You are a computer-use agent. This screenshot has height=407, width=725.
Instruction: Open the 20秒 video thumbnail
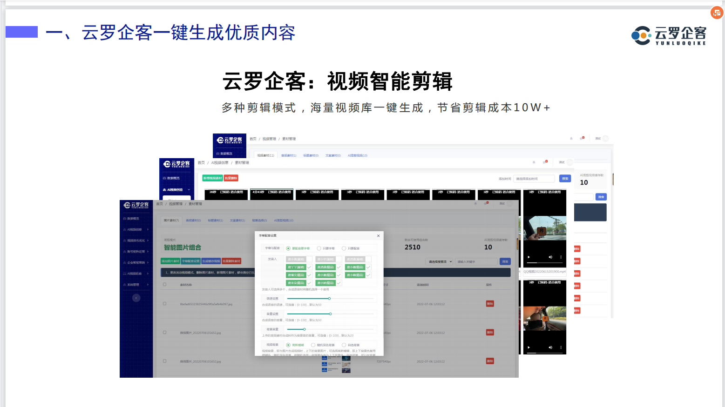(x=226, y=194)
